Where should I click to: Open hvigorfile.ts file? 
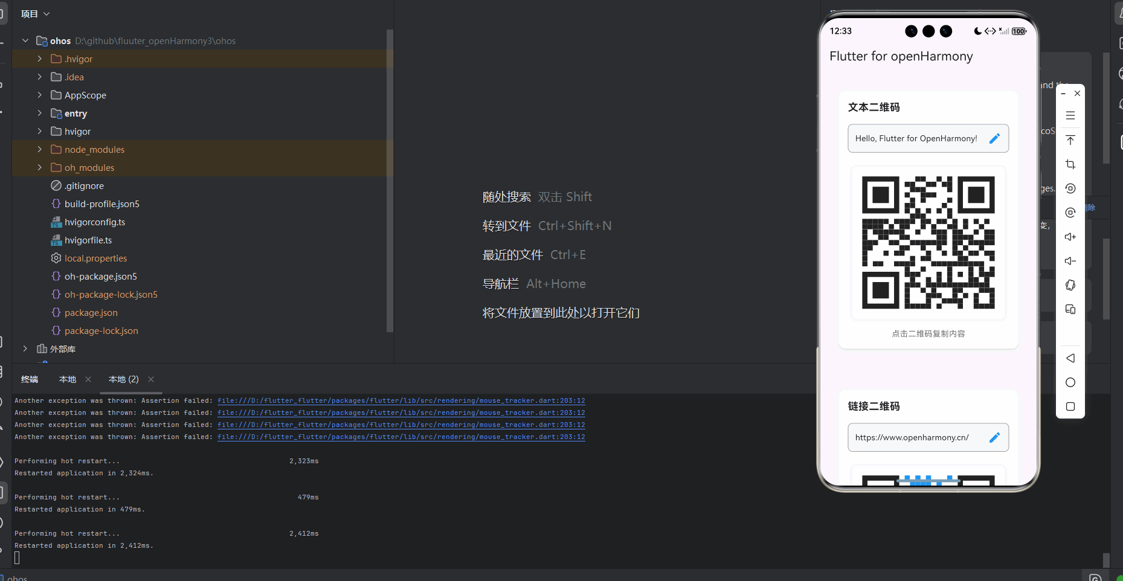pyautogui.click(x=88, y=240)
